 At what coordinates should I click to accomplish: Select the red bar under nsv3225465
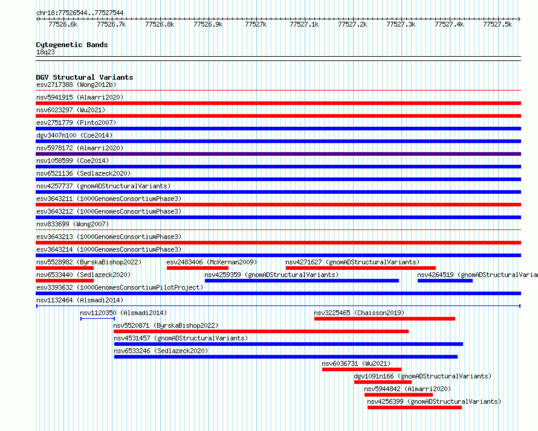pos(384,319)
